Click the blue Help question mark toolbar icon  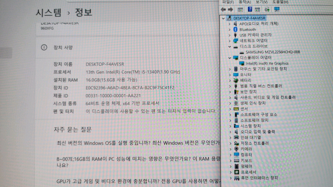250,9
